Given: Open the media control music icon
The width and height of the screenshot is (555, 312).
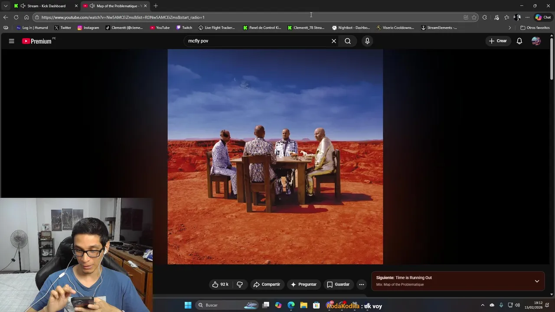Looking at the screenshot, I should click(496, 17).
